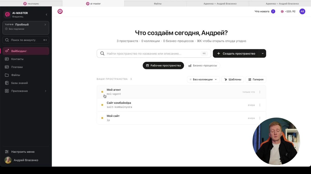The height and width of the screenshot is (174, 311).
Task: Switch to the neurospec browser tab
Action: (31, 4)
